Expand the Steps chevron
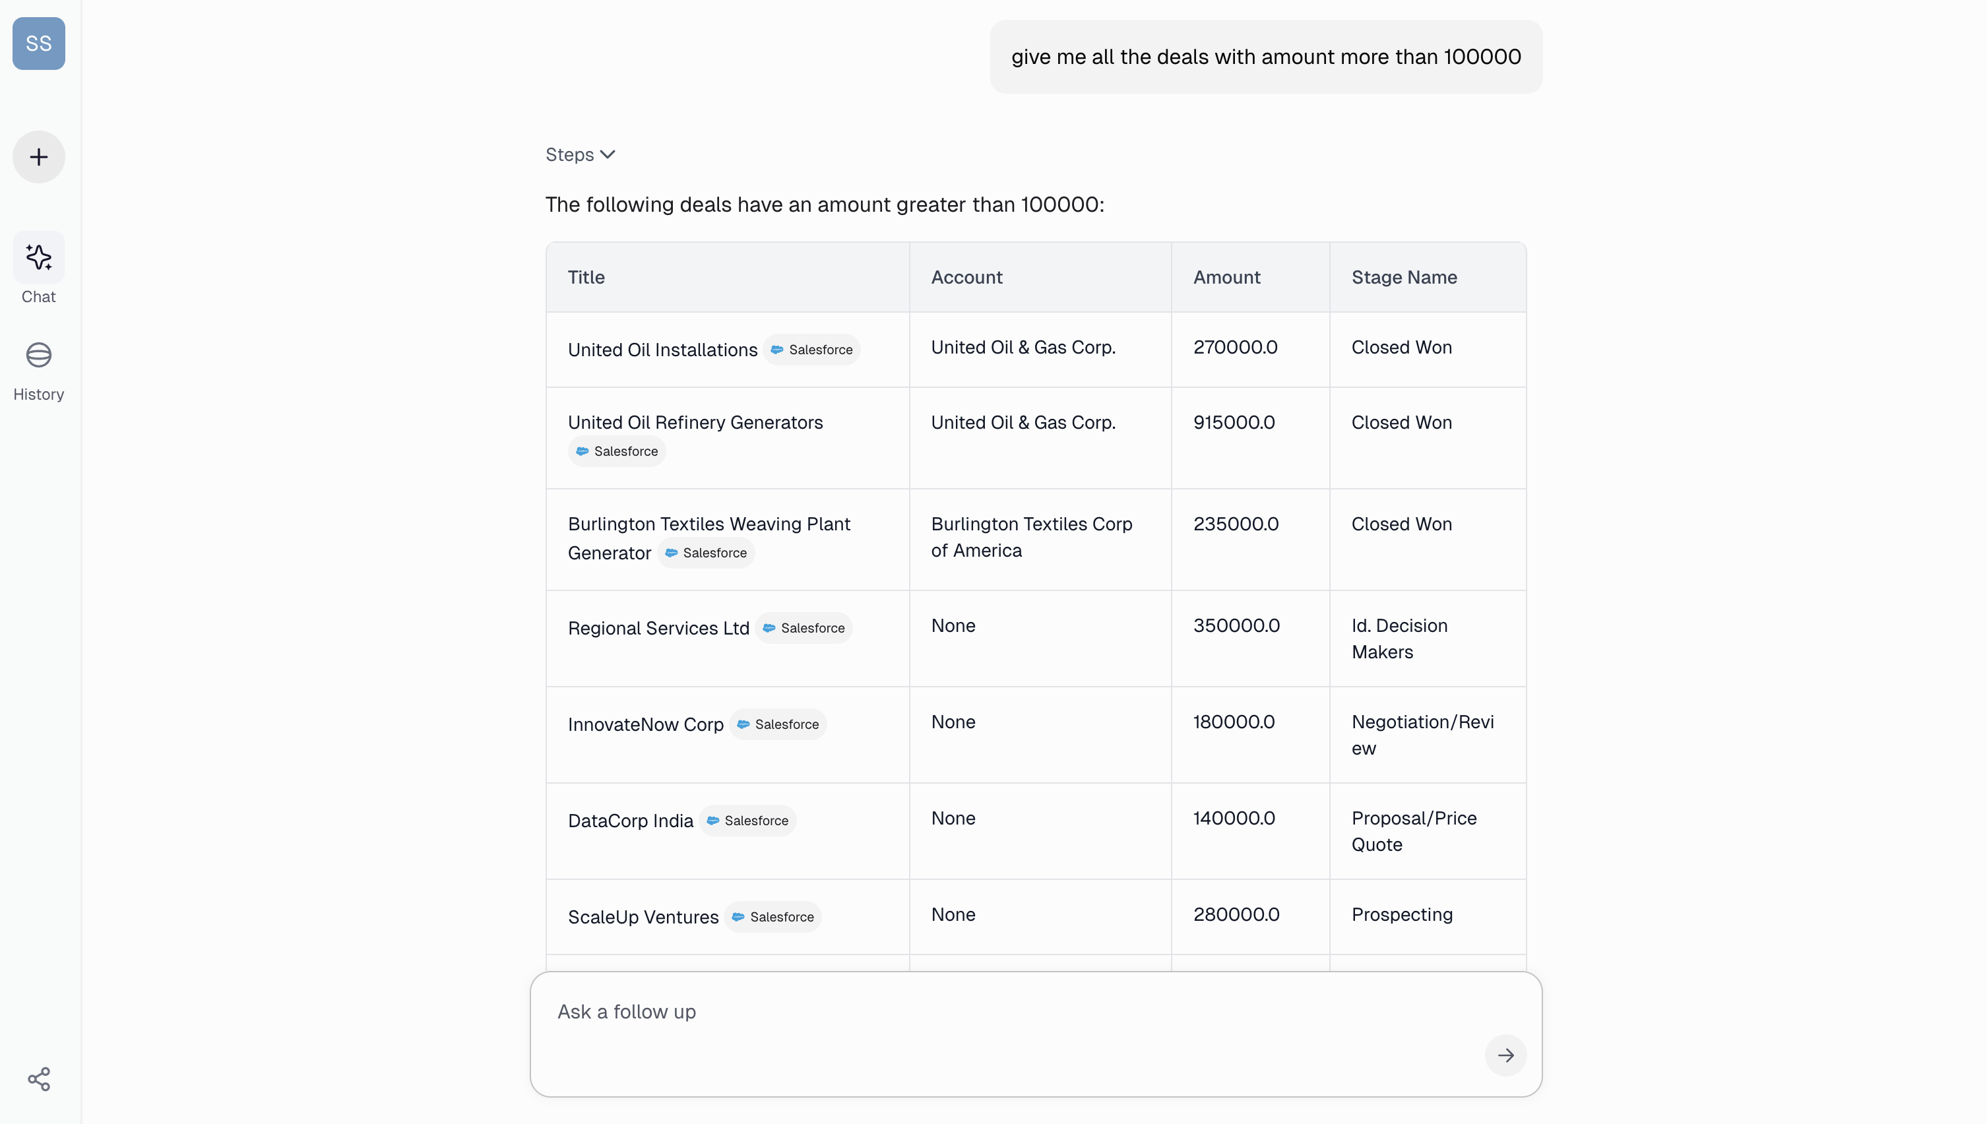Screen dimensions: 1987x1124 click(x=608, y=154)
